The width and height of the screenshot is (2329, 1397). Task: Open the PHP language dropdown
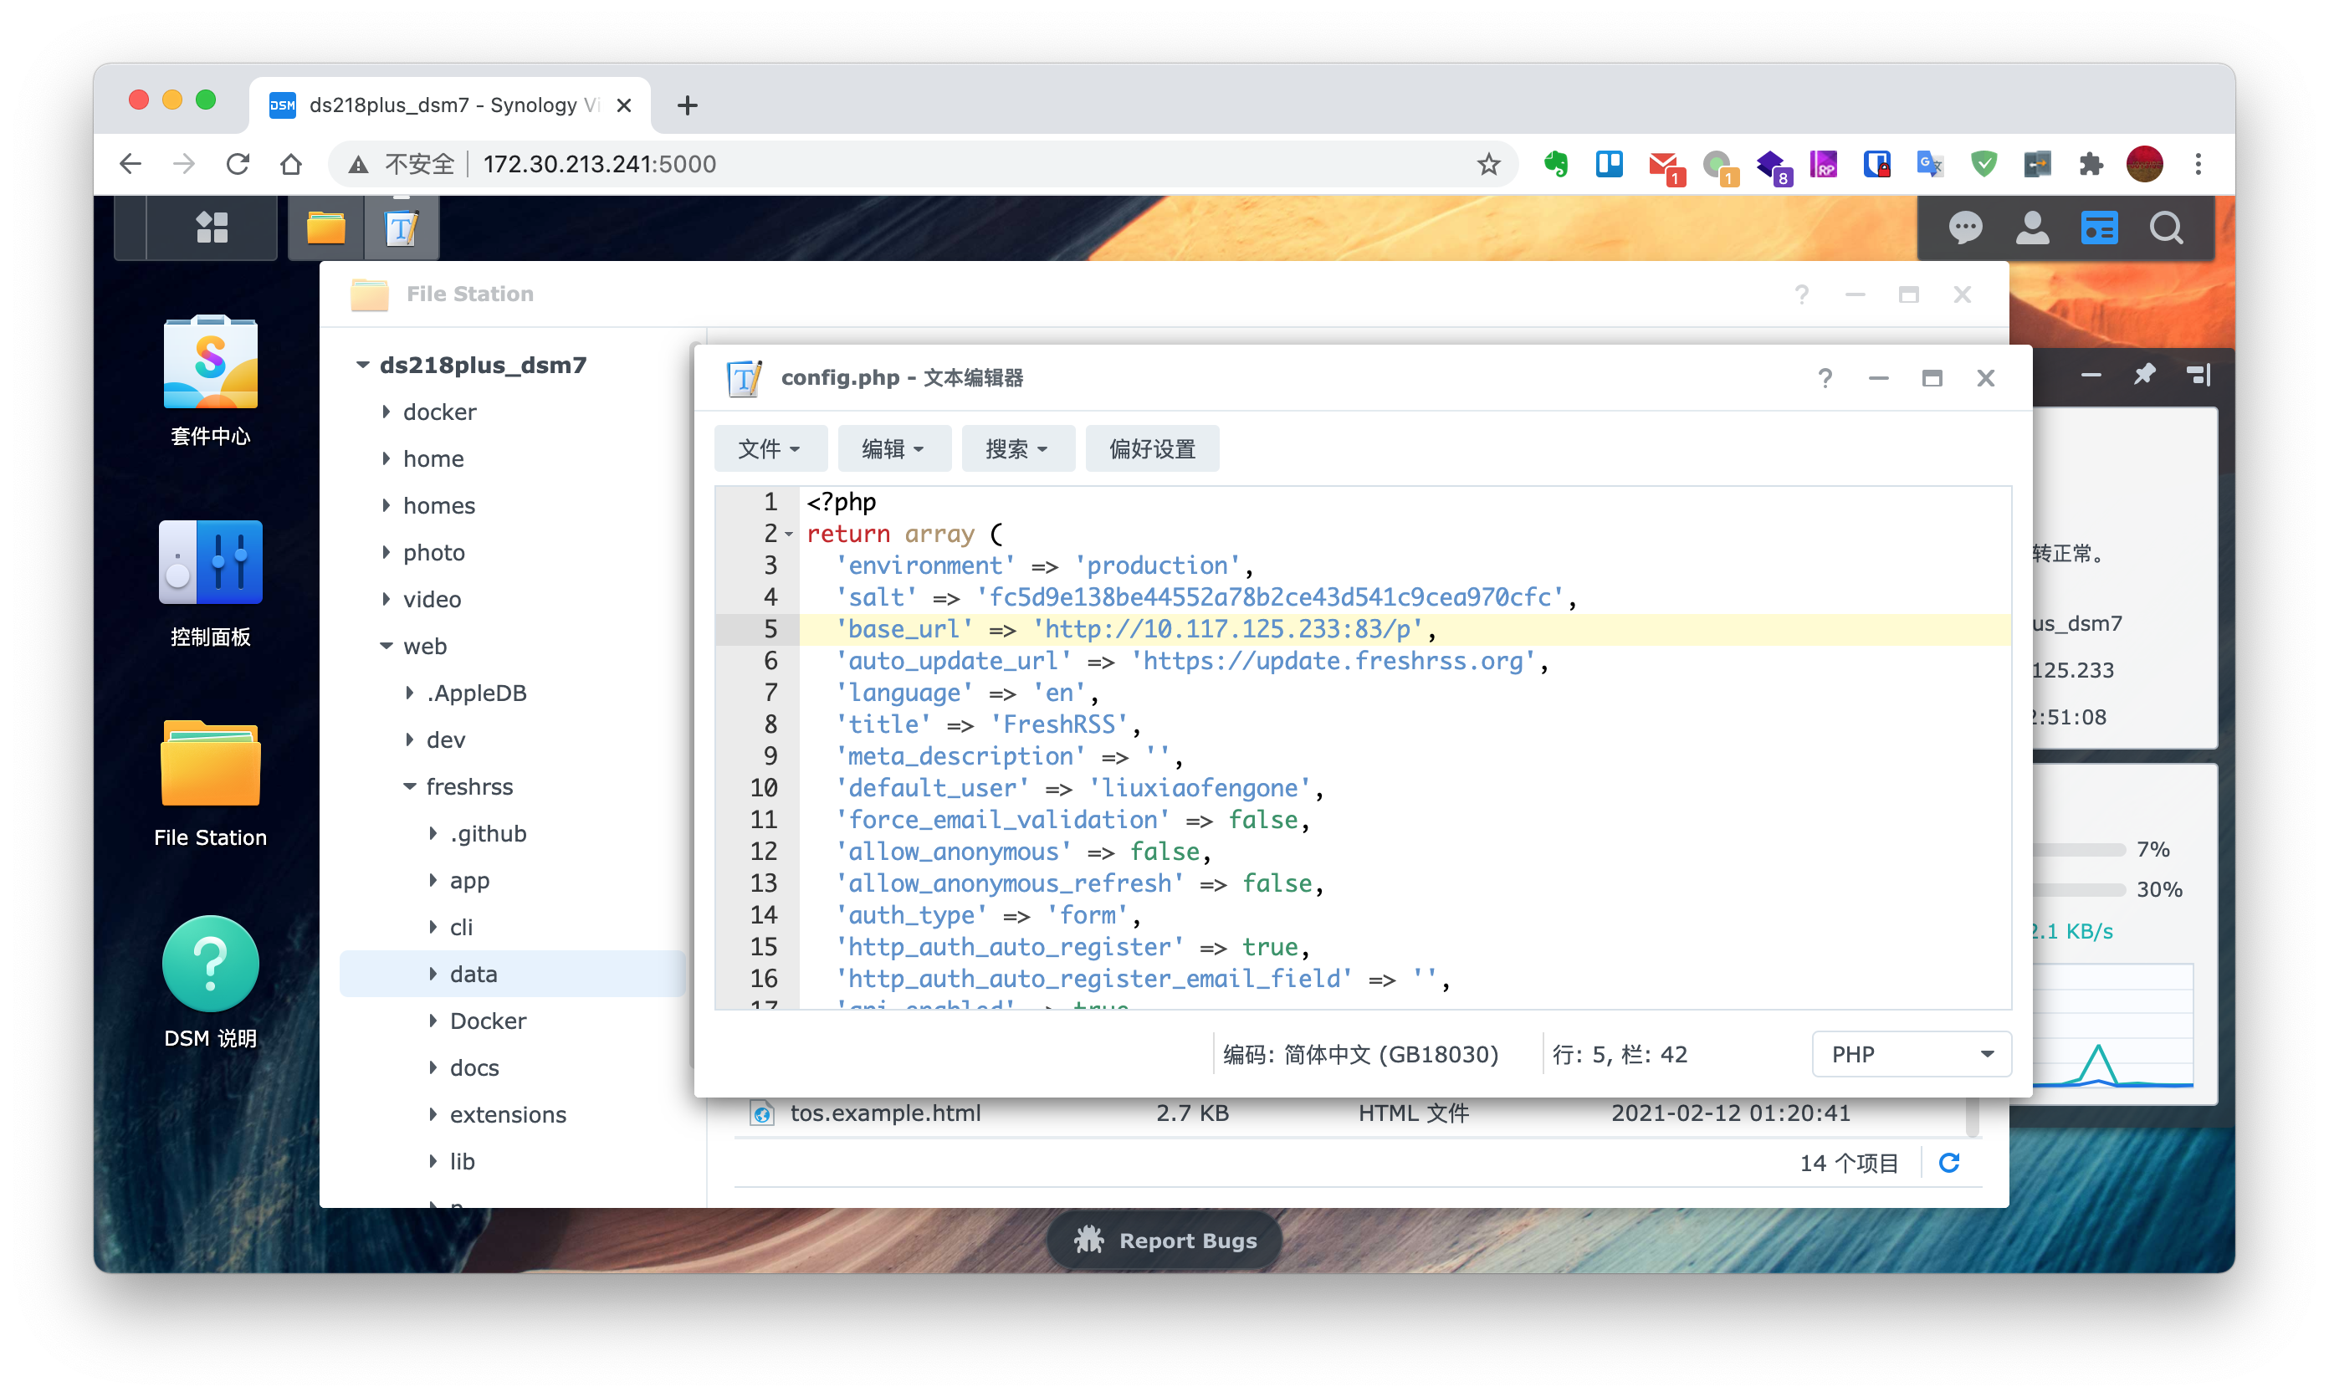tap(1911, 1053)
